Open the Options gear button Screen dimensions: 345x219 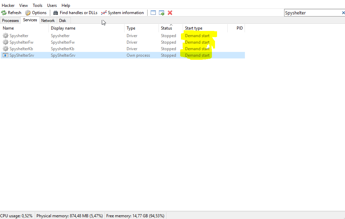pos(36,13)
